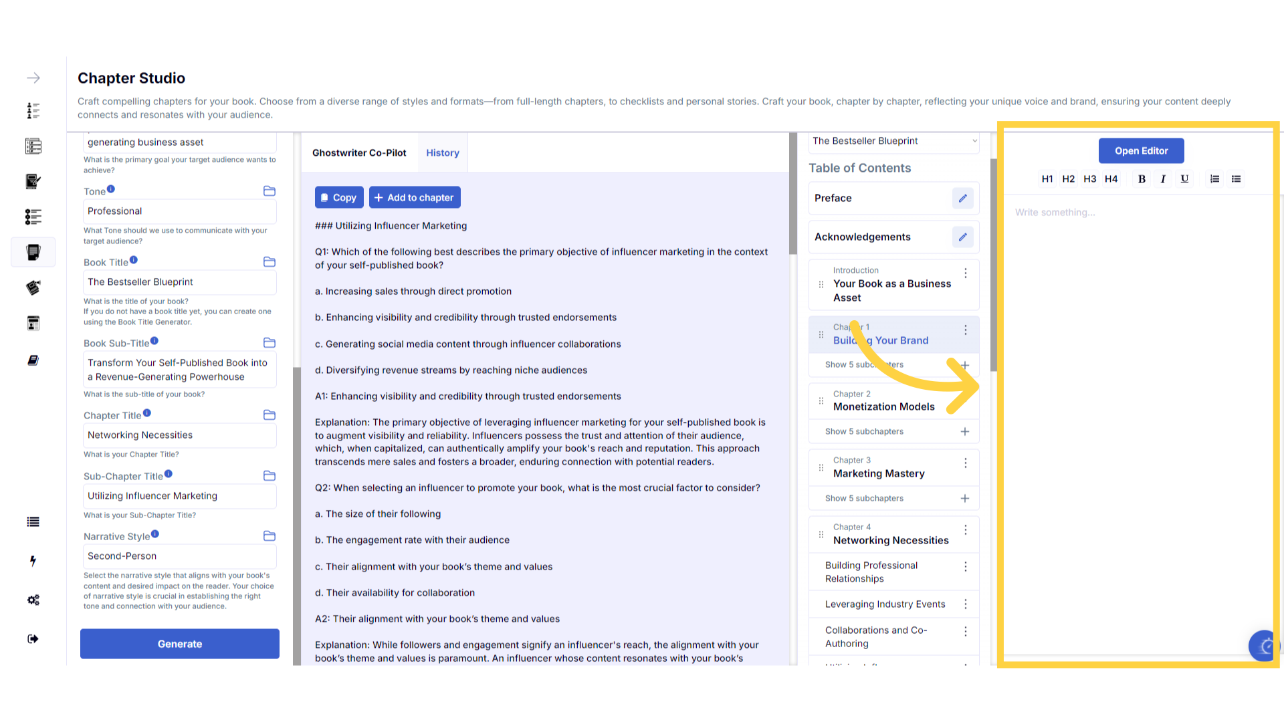This screenshot has height=722, width=1284.
Task: Click the edit pencil beside Acknowledgements
Action: click(962, 237)
